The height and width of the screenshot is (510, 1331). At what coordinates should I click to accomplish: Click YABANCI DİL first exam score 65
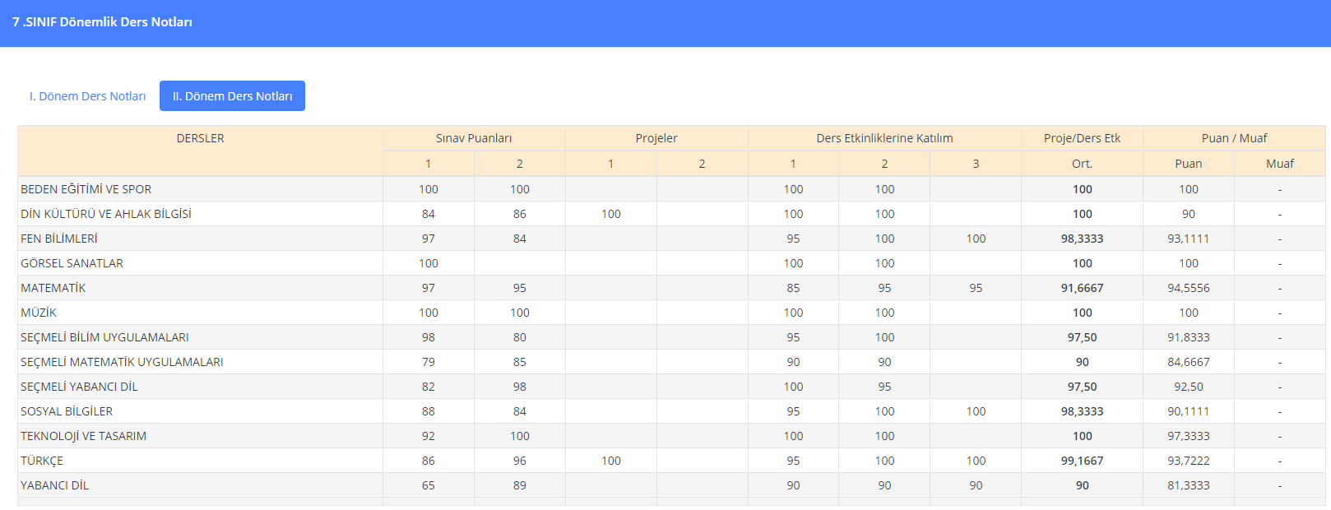429,485
